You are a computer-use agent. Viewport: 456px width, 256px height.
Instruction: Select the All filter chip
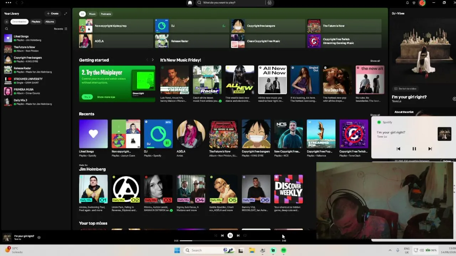[x=82, y=14]
